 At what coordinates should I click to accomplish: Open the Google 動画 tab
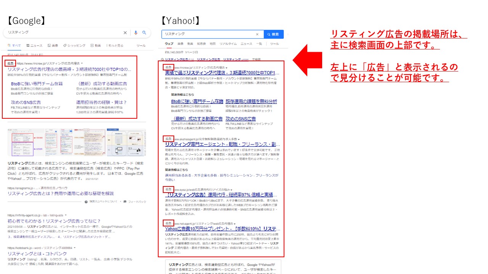96,46
